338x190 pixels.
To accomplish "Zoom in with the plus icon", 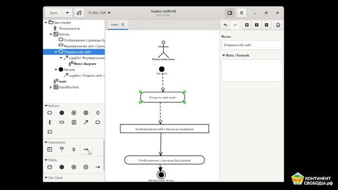I will tap(247, 25).
